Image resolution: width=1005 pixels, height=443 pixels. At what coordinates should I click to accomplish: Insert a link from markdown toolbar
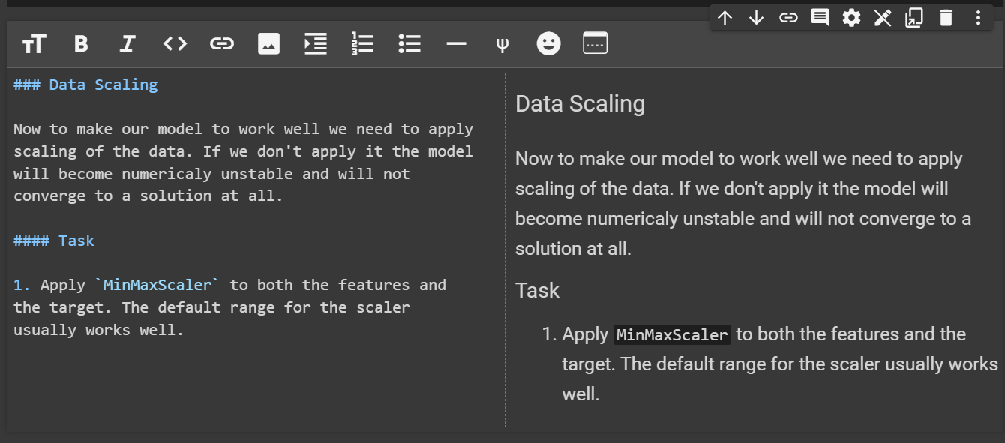[x=221, y=44]
